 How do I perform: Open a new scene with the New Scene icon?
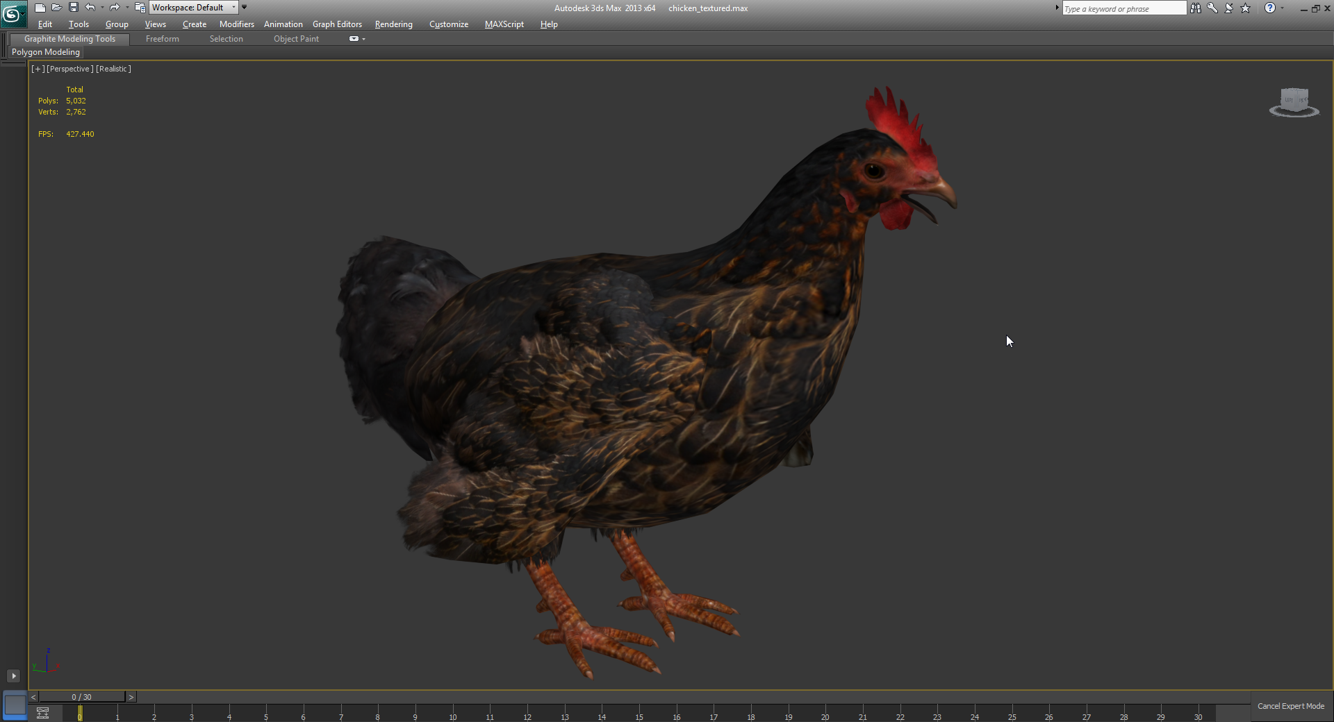coord(40,7)
